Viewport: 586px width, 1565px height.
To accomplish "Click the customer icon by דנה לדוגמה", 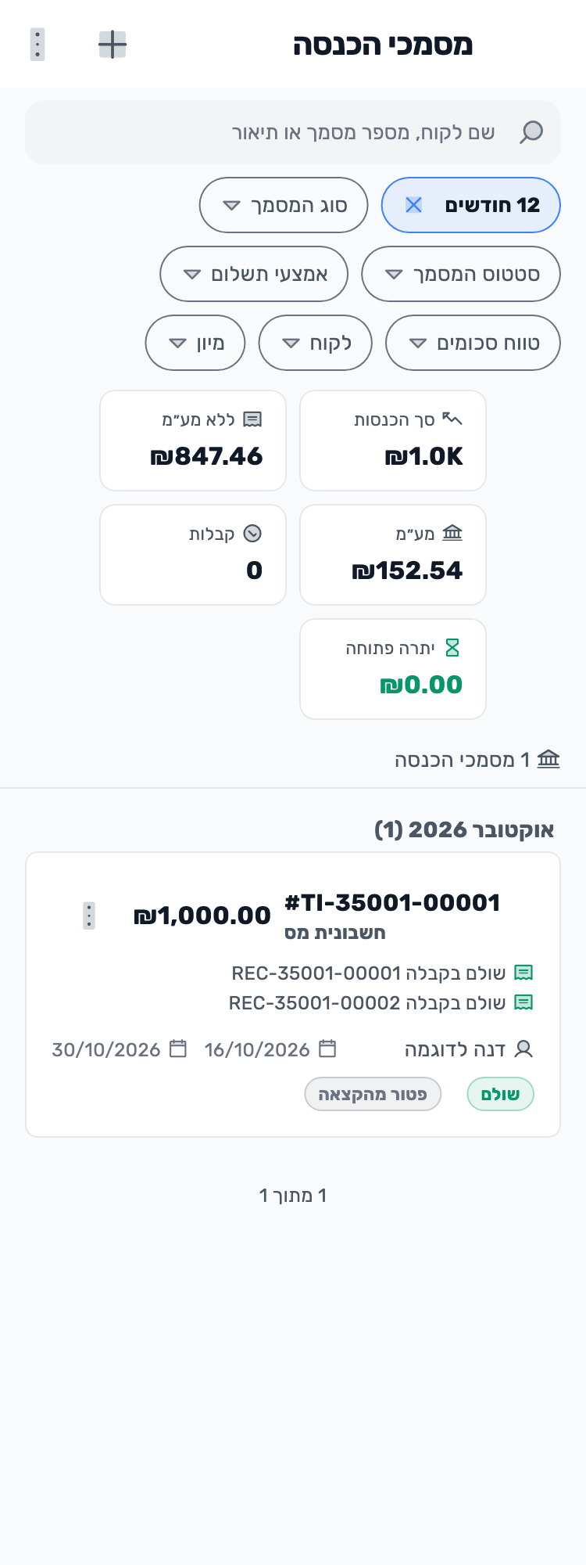I will click(523, 1049).
